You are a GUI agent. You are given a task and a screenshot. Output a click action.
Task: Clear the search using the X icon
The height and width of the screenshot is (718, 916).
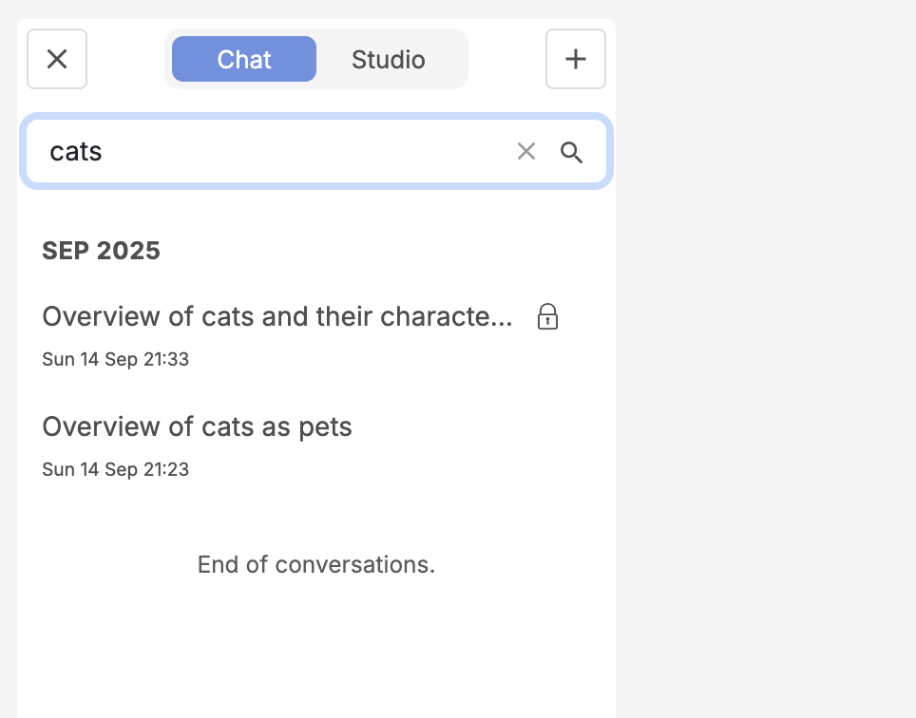(x=525, y=151)
